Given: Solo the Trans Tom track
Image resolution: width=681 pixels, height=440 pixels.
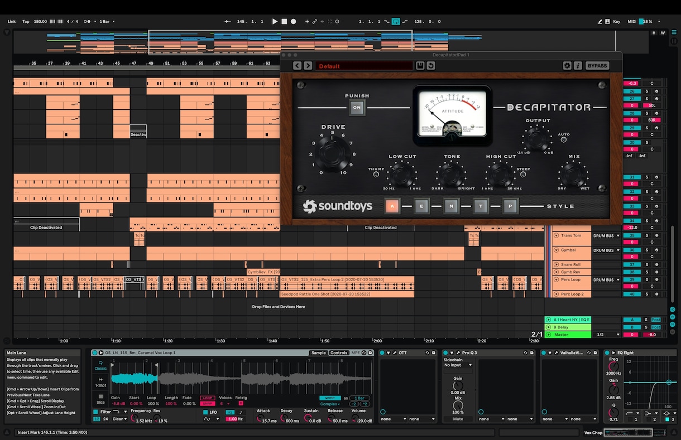Looking at the screenshot, I should coord(647,235).
